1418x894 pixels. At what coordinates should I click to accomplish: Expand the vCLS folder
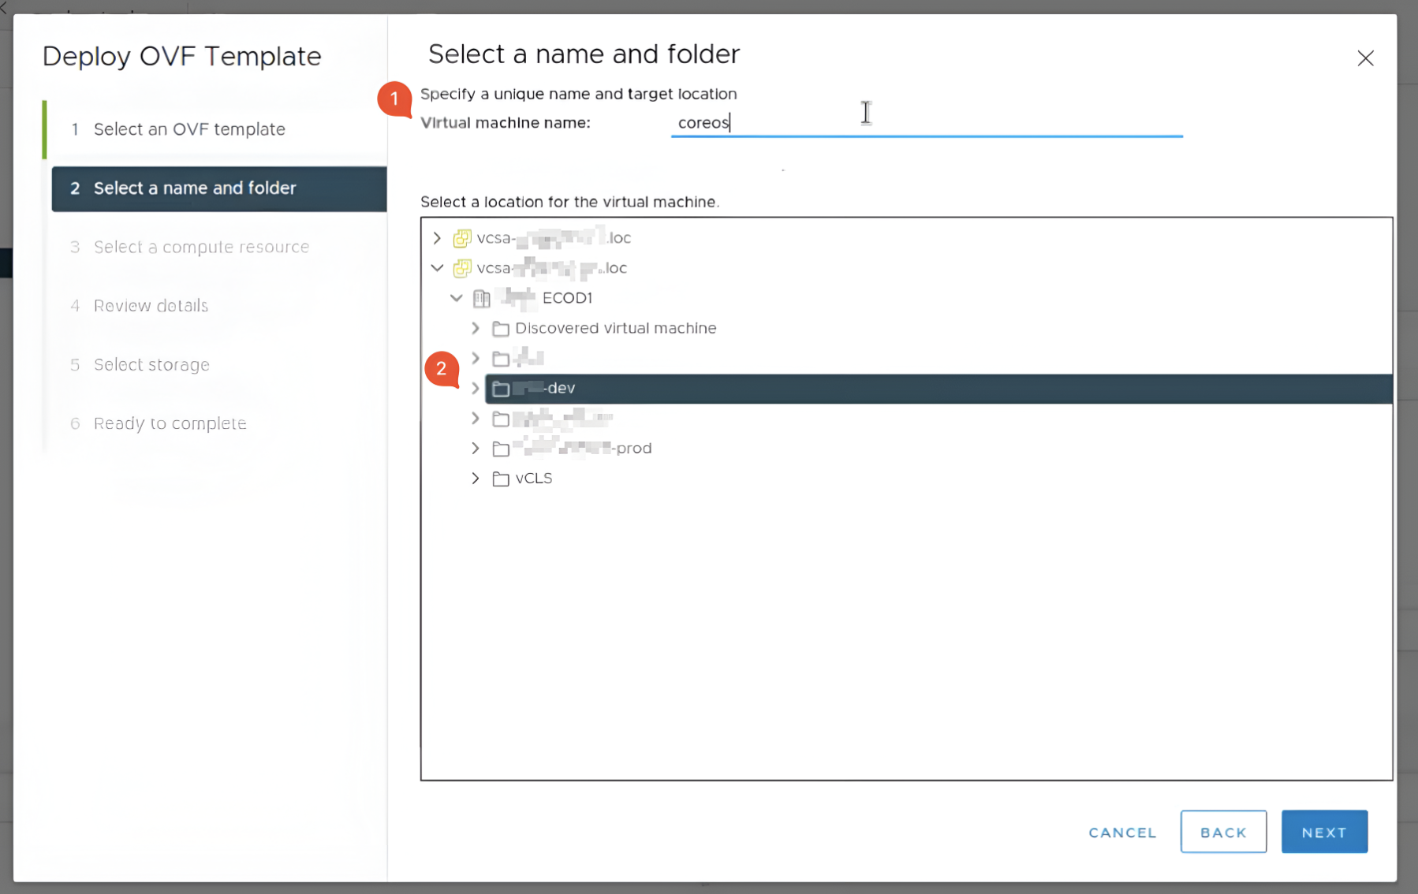476,479
